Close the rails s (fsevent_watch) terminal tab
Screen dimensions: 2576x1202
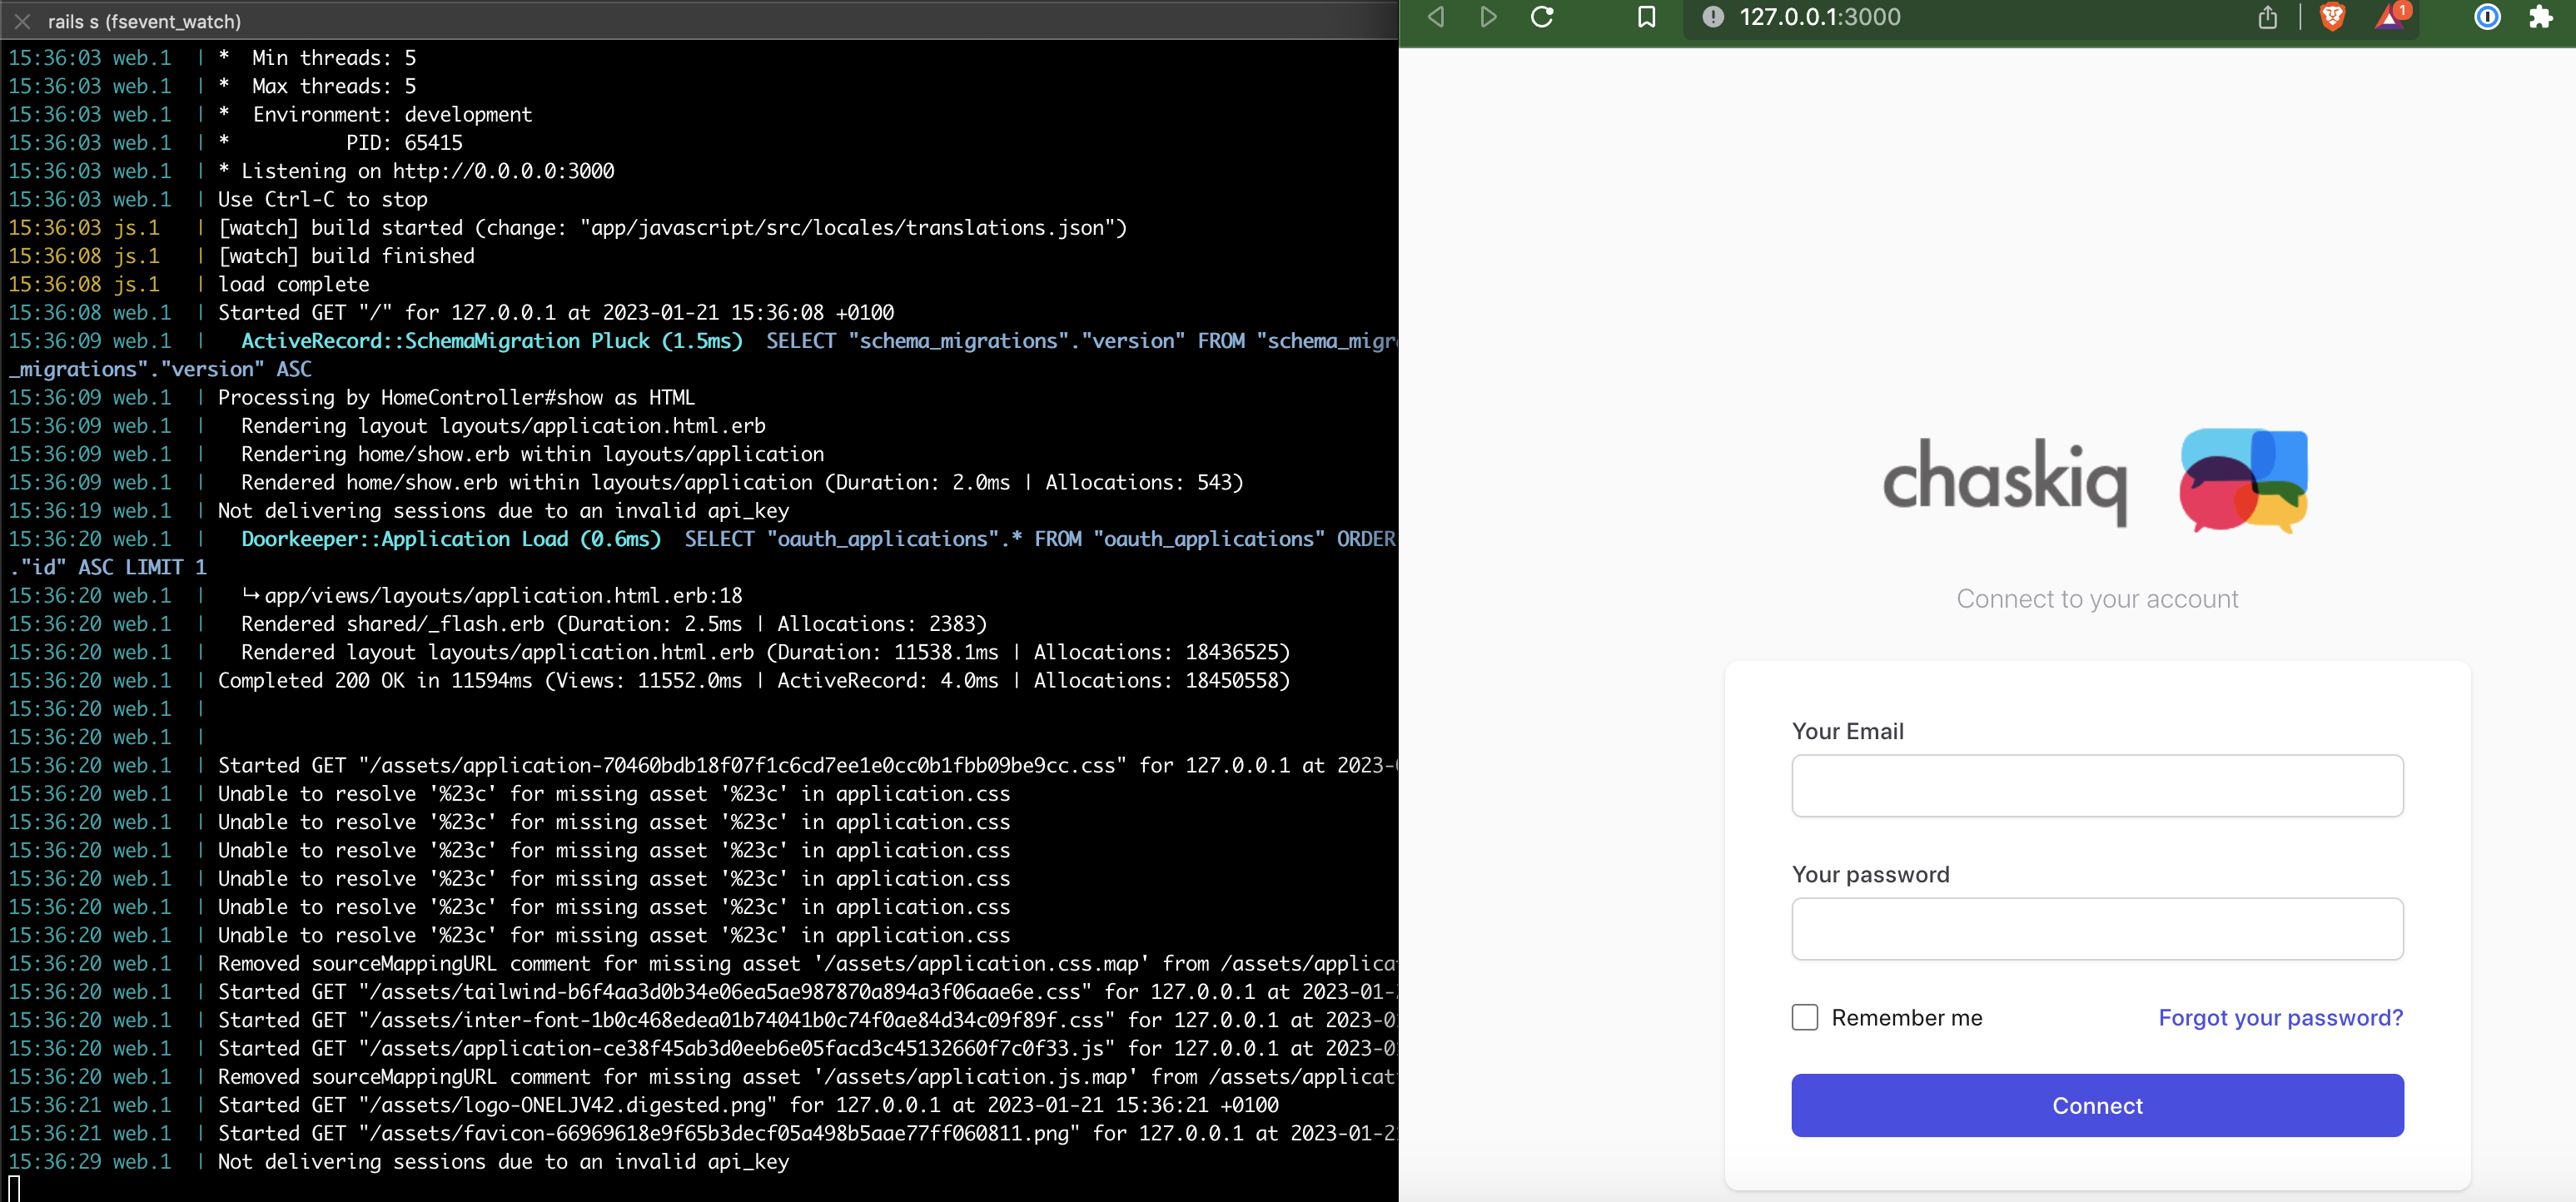(x=22, y=20)
